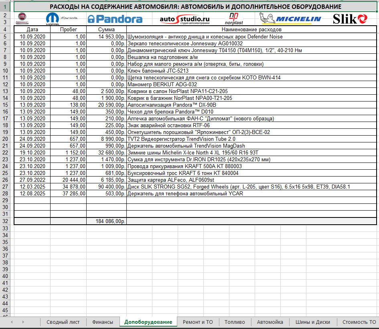Select the date cell 19.10.2020

(x=32, y=153)
